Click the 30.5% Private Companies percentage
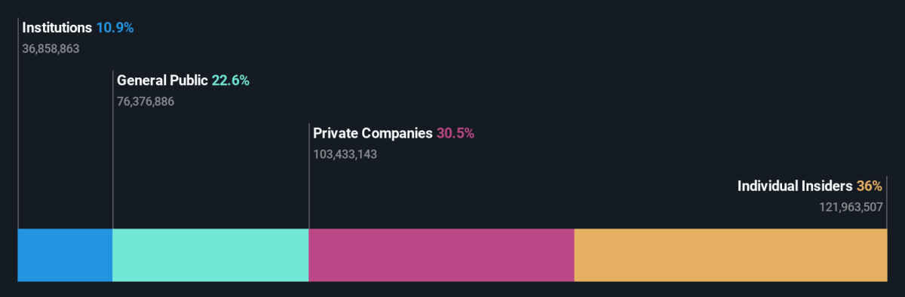Image resolution: width=905 pixels, height=297 pixels. pos(456,133)
